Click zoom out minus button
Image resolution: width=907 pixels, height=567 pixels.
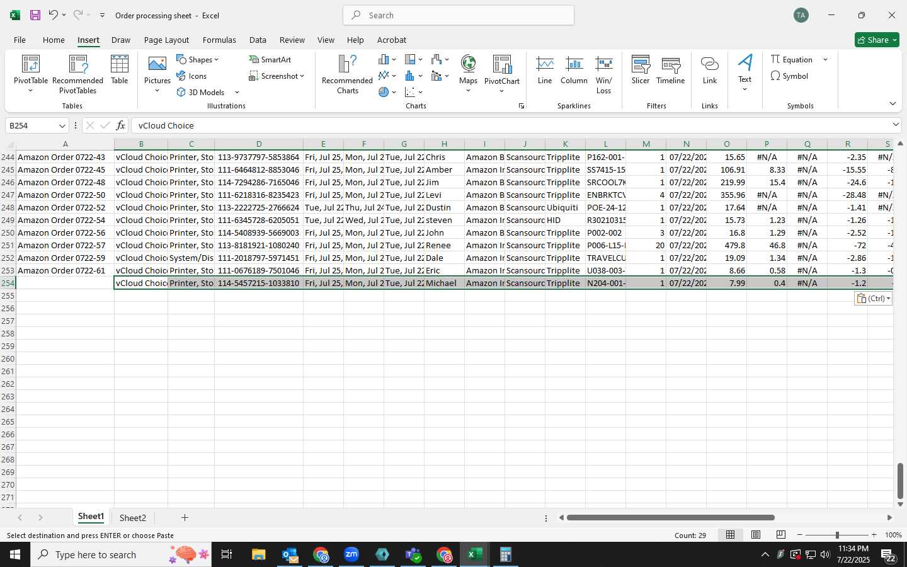tap(800, 535)
